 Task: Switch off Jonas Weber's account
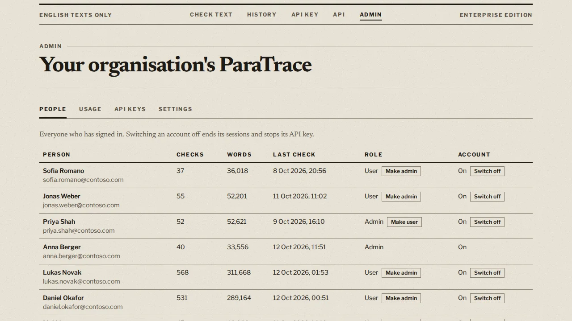pyautogui.click(x=487, y=197)
